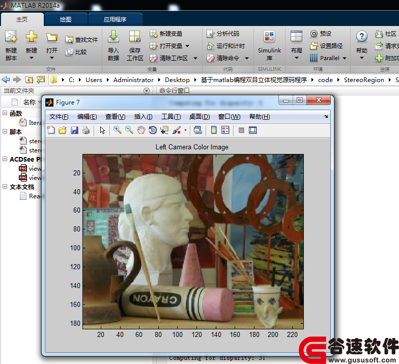This screenshot has height=364, width=399.
Task: Click the 名称 column header
Action: pos(30,102)
